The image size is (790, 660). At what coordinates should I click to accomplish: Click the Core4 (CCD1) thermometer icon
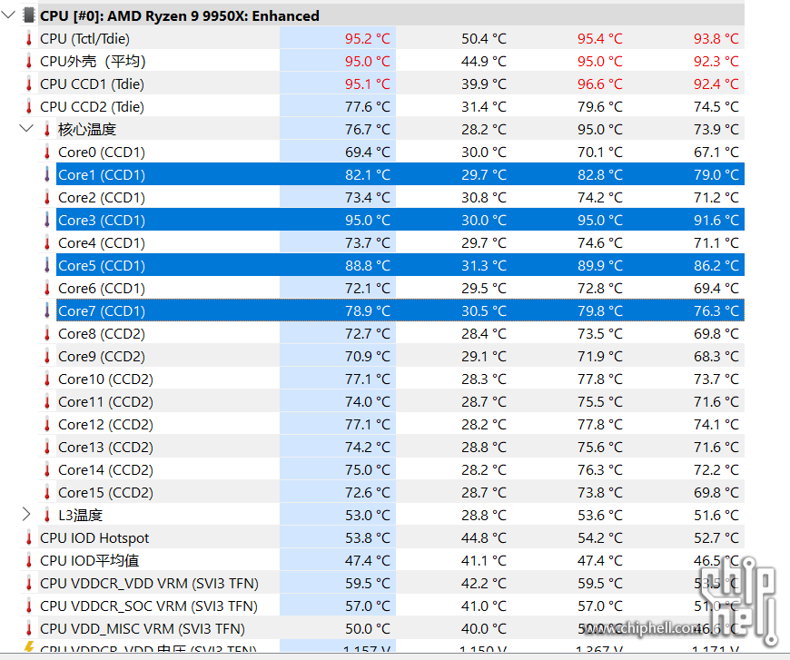click(47, 242)
